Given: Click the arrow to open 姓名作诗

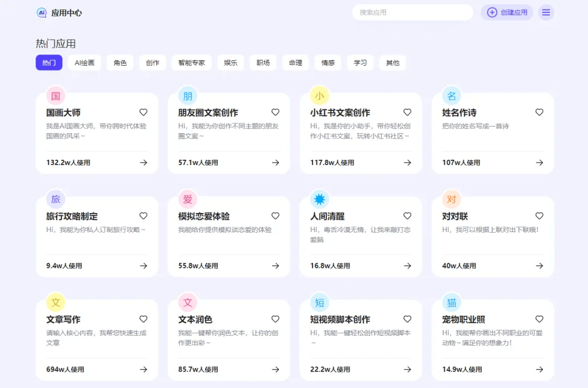Looking at the screenshot, I should 539,162.
